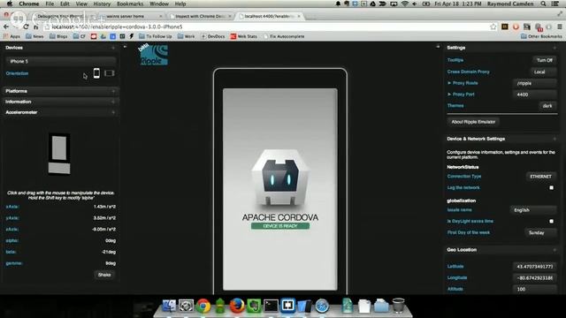This screenshot has width=566, height=318.
Task: Open the Chrome hamburger menu
Action: point(560,26)
